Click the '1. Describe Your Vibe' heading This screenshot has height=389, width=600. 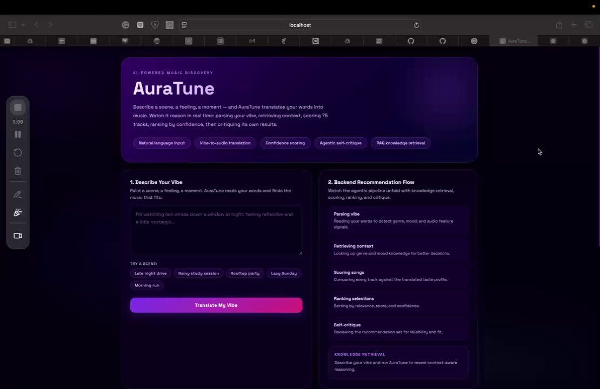click(x=156, y=183)
